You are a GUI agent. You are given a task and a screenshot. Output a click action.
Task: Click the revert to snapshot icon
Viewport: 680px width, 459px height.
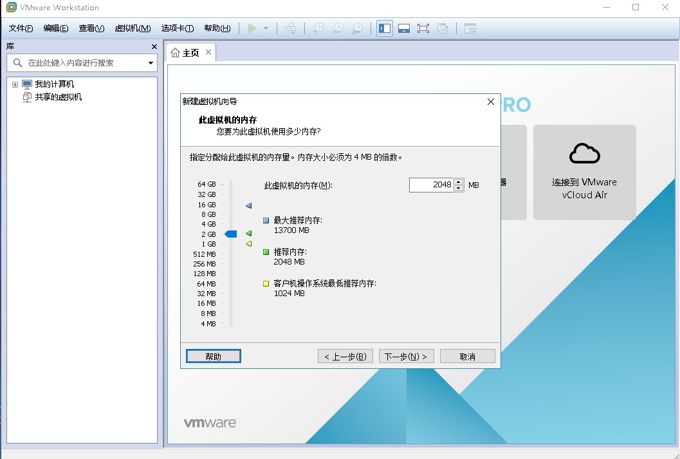pos(338,28)
